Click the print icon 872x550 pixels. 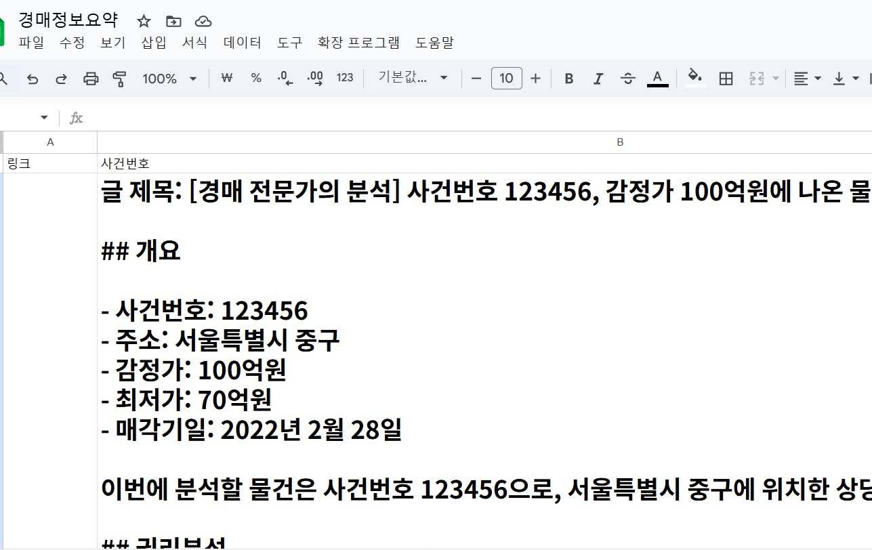pyautogui.click(x=91, y=79)
